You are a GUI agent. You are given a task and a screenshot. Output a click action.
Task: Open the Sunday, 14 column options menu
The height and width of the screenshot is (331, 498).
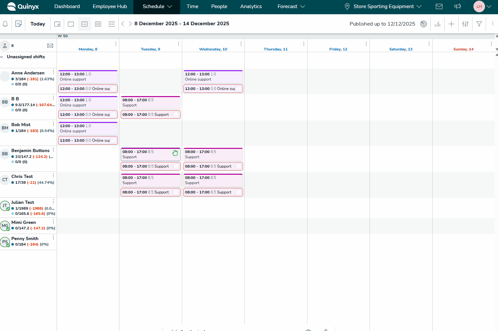pos(492,44)
